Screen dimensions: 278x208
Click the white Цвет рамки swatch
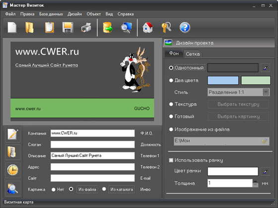(233, 171)
